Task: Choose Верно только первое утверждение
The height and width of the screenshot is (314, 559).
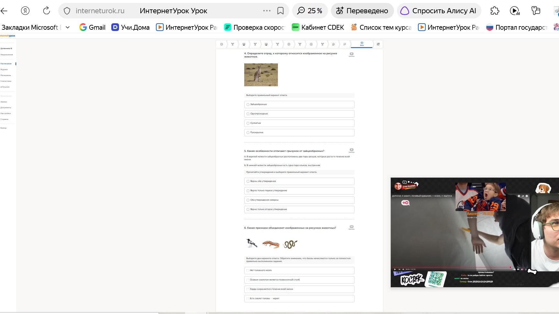Action: [x=299, y=191]
